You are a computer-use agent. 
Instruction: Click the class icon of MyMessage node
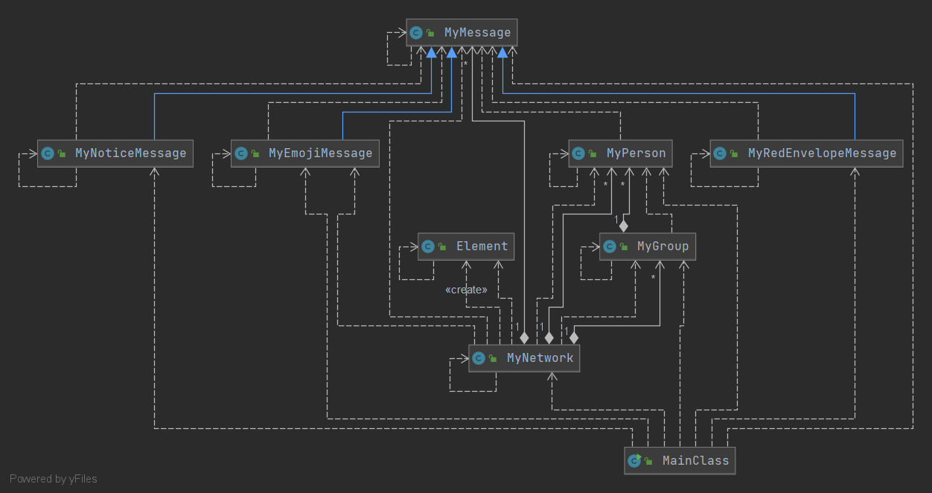click(416, 33)
